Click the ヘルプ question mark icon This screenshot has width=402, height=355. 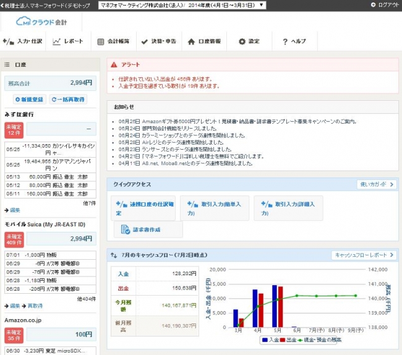pyautogui.click(x=285, y=41)
